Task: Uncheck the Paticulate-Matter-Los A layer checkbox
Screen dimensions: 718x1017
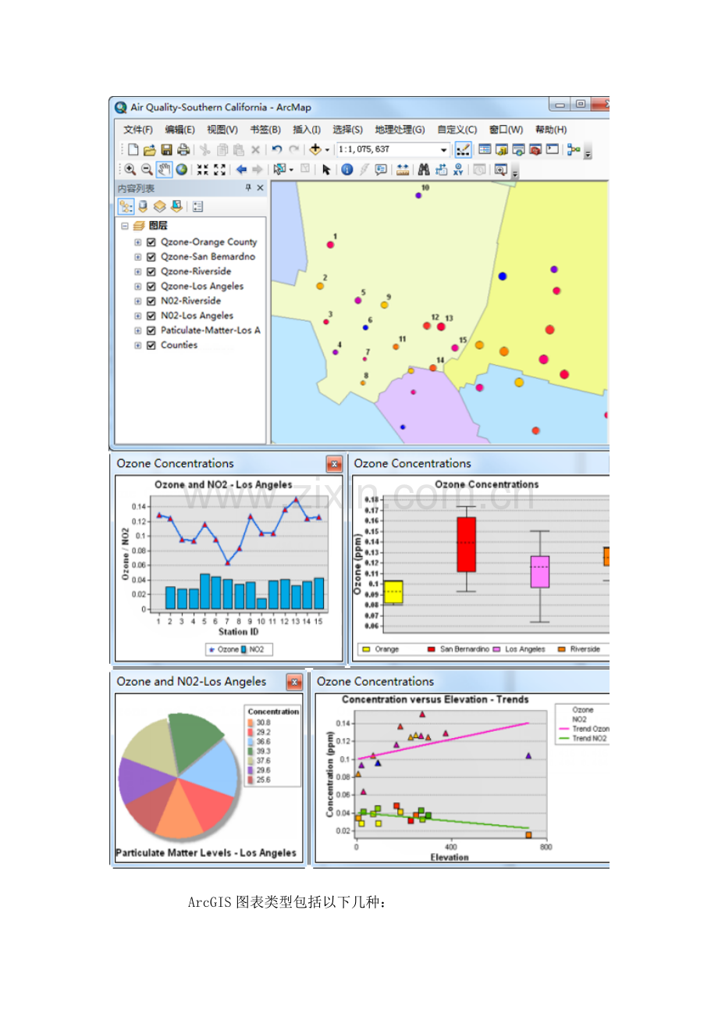Action: [x=151, y=330]
